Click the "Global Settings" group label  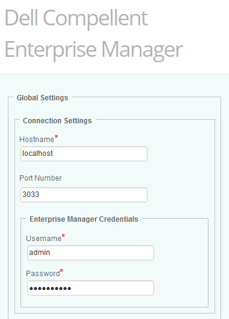pos(42,98)
